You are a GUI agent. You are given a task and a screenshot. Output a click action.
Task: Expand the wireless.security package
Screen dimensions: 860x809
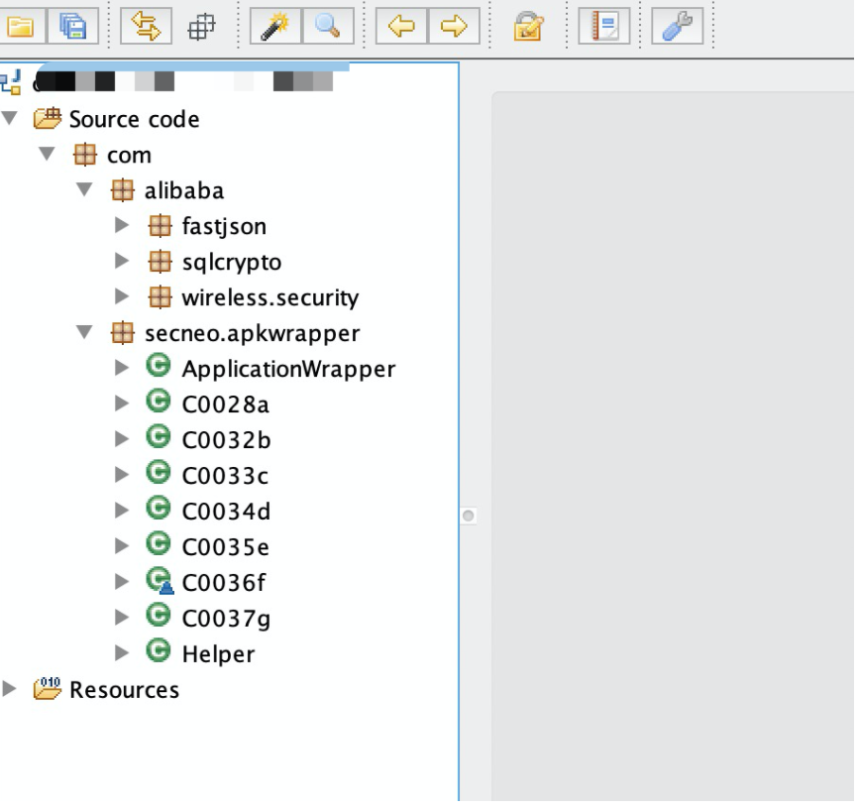click(x=122, y=296)
